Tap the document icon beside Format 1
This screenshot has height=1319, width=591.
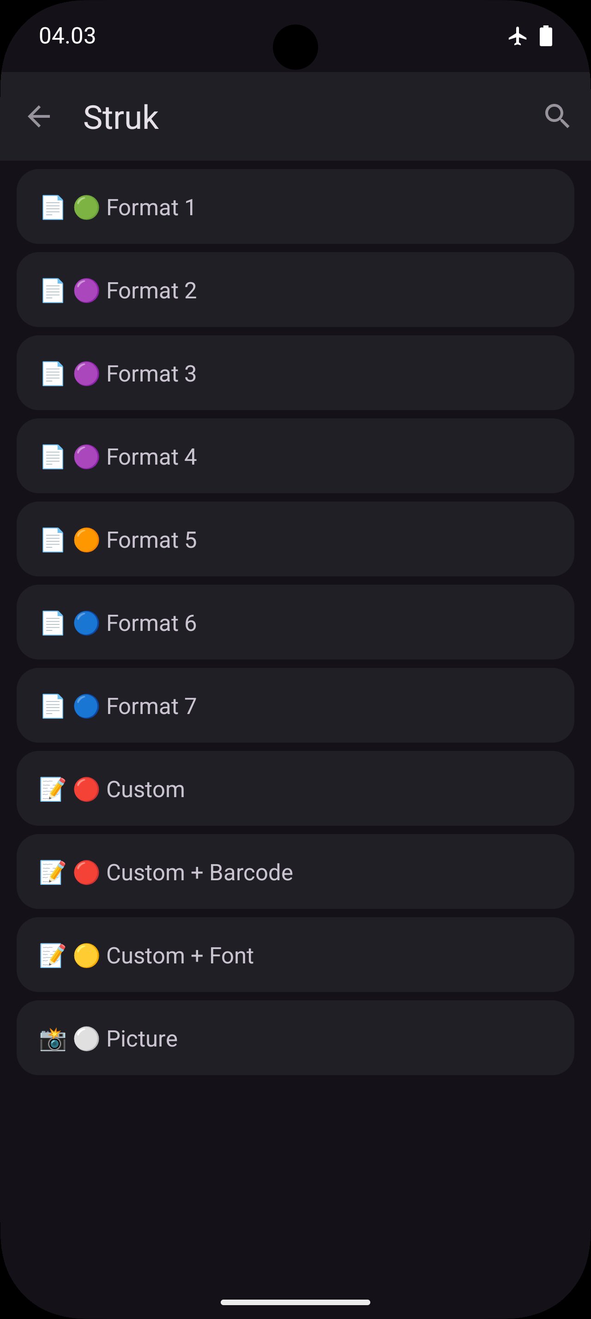point(53,207)
